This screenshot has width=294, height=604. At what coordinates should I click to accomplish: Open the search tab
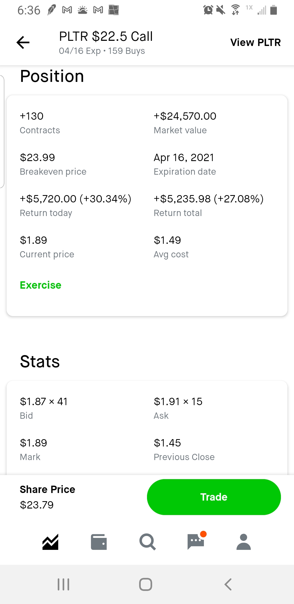[147, 542]
